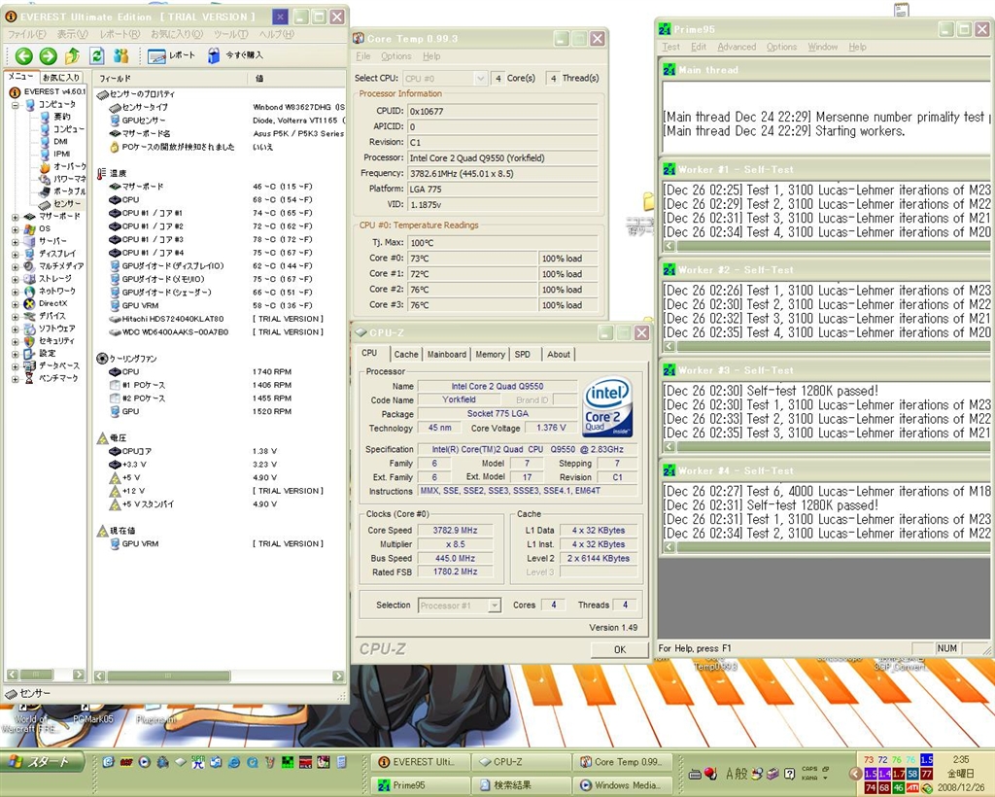
Task: Expand the マザーボード tree node
Action: tap(15, 217)
